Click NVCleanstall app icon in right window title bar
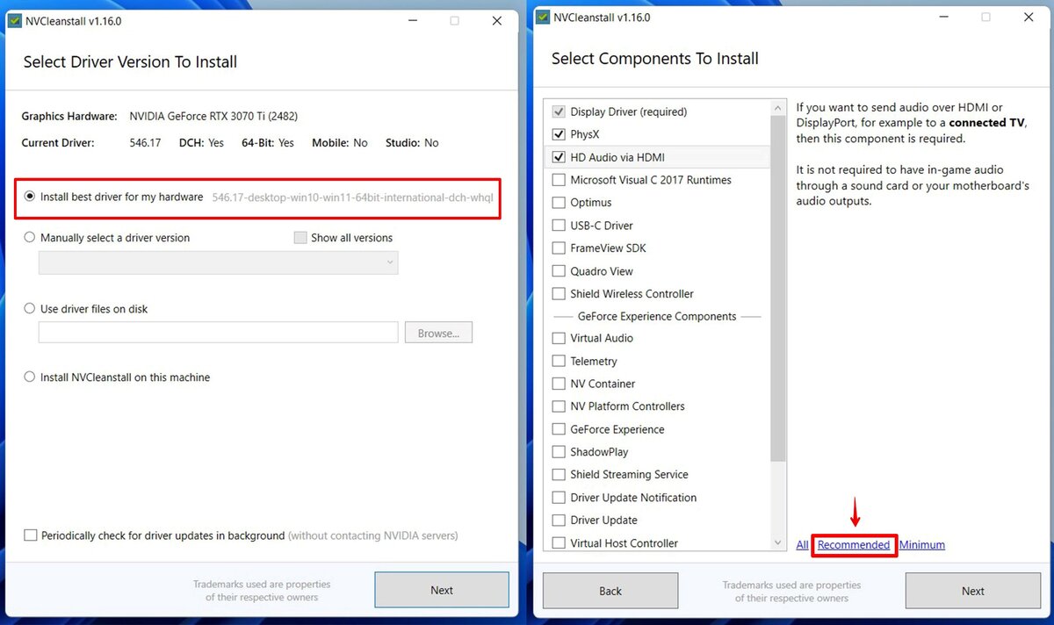The width and height of the screenshot is (1054, 625). [x=541, y=17]
